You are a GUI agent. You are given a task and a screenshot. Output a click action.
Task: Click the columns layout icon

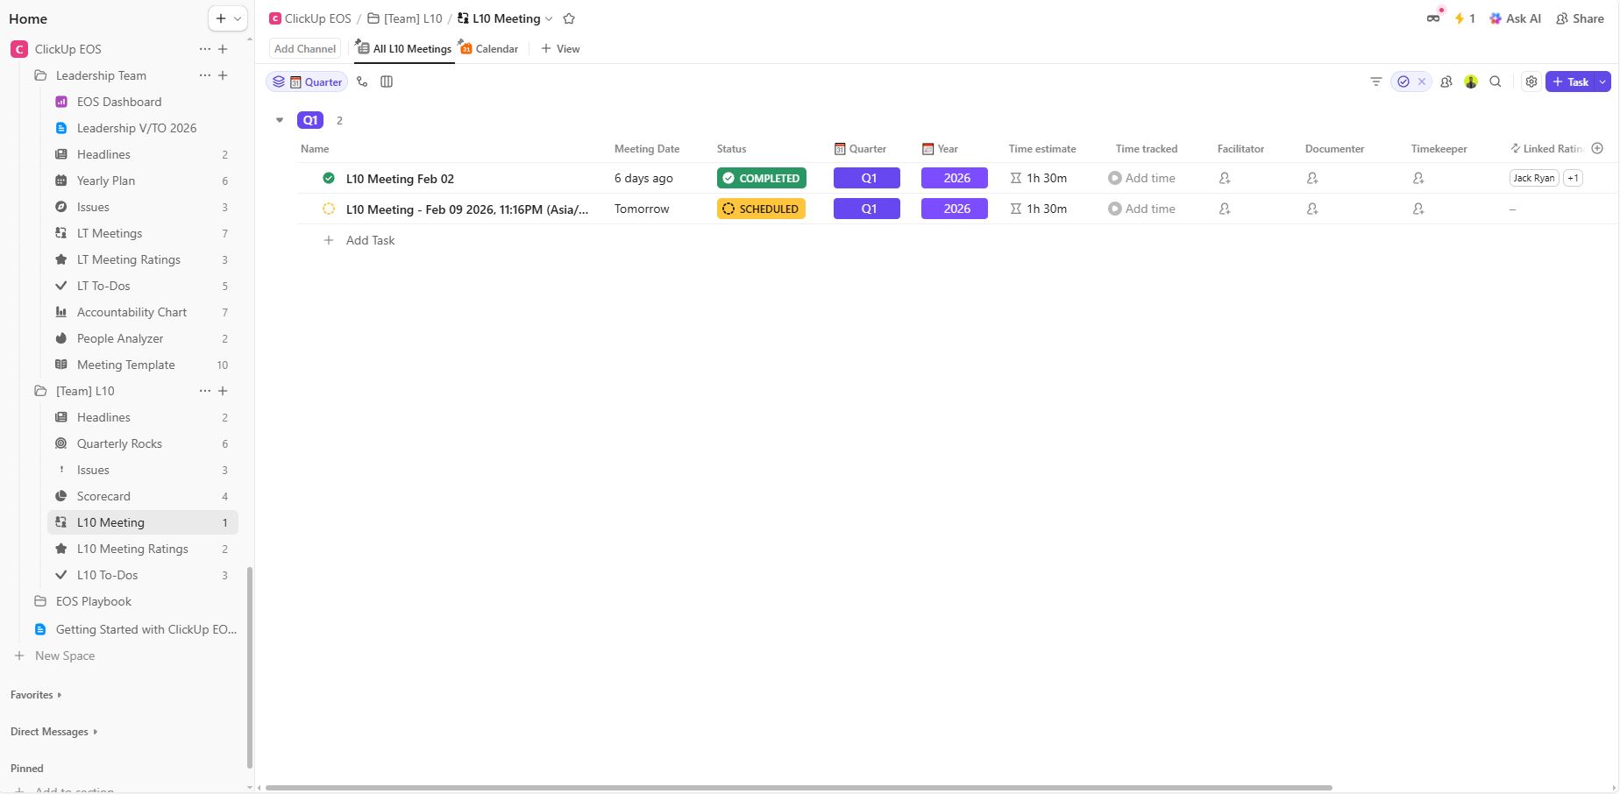(x=387, y=82)
